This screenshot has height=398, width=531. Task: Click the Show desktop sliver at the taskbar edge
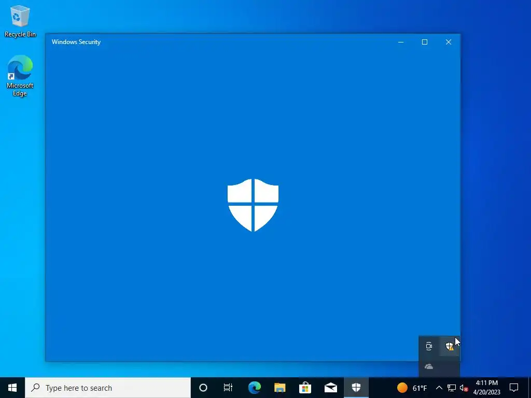(529, 388)
